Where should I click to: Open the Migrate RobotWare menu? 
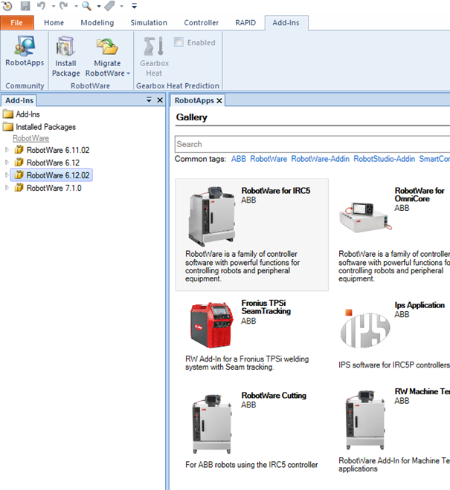107,56
